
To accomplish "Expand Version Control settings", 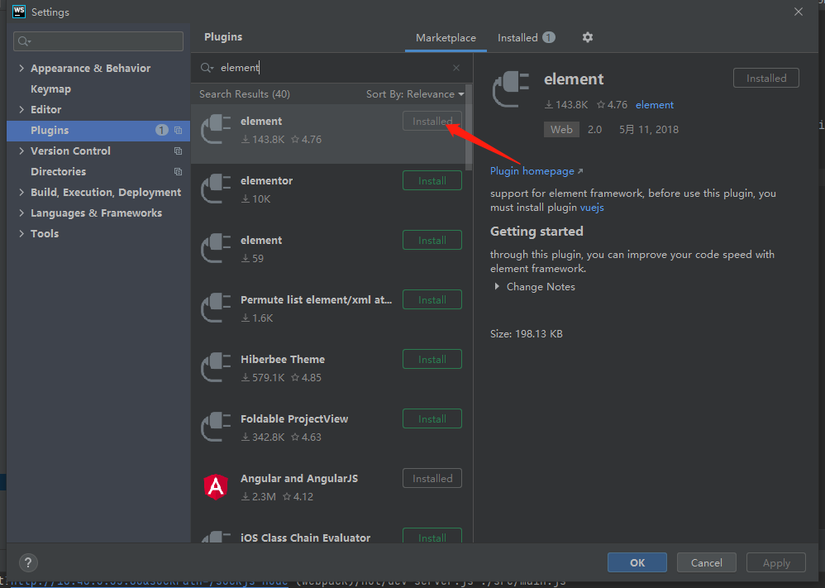I will click(21, 151).
